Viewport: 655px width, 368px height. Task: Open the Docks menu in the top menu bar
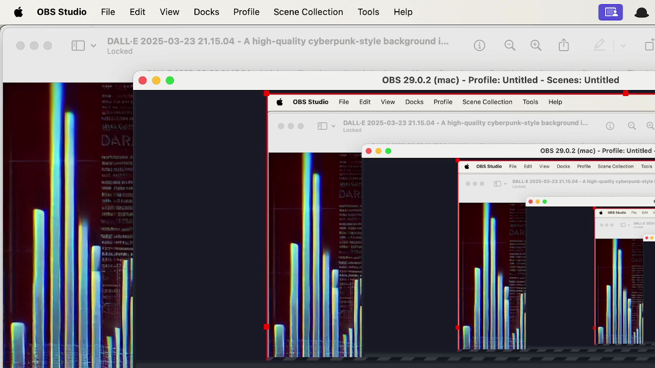[206, 12]
